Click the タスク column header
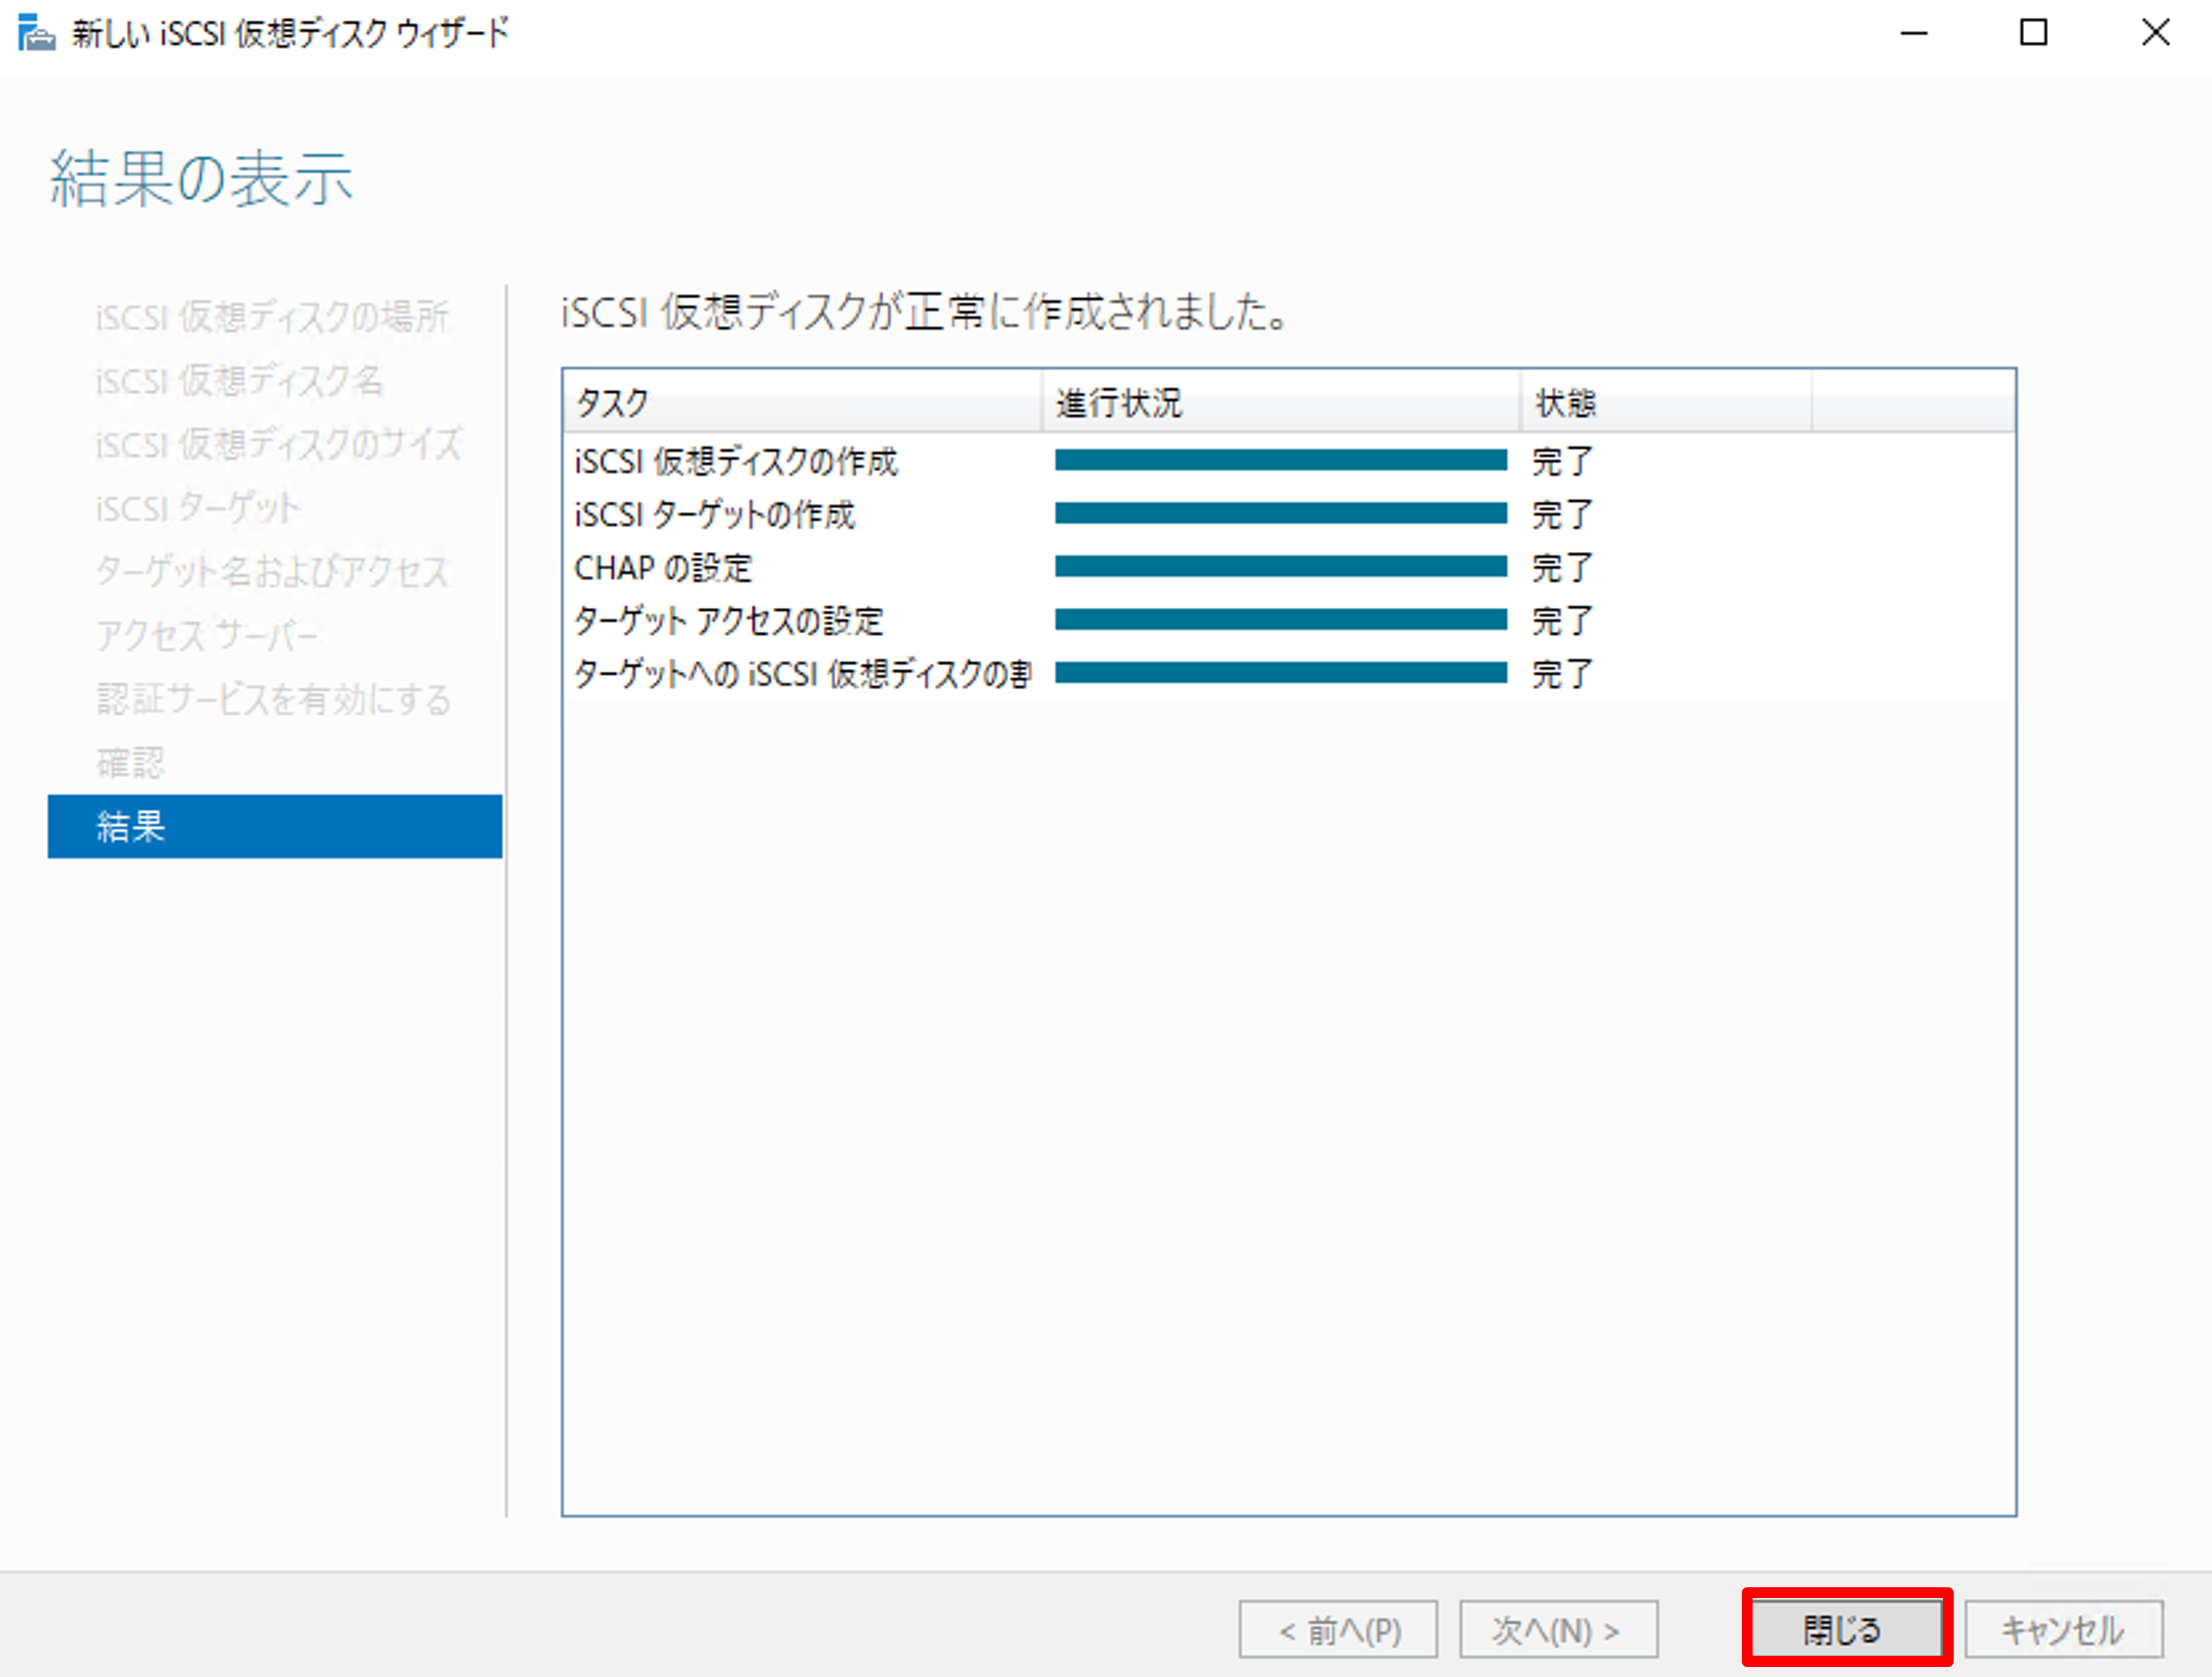 (x=802, y=402)
